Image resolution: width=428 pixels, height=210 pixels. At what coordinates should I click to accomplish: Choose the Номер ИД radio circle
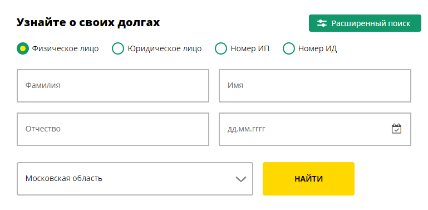pos(288,48)
